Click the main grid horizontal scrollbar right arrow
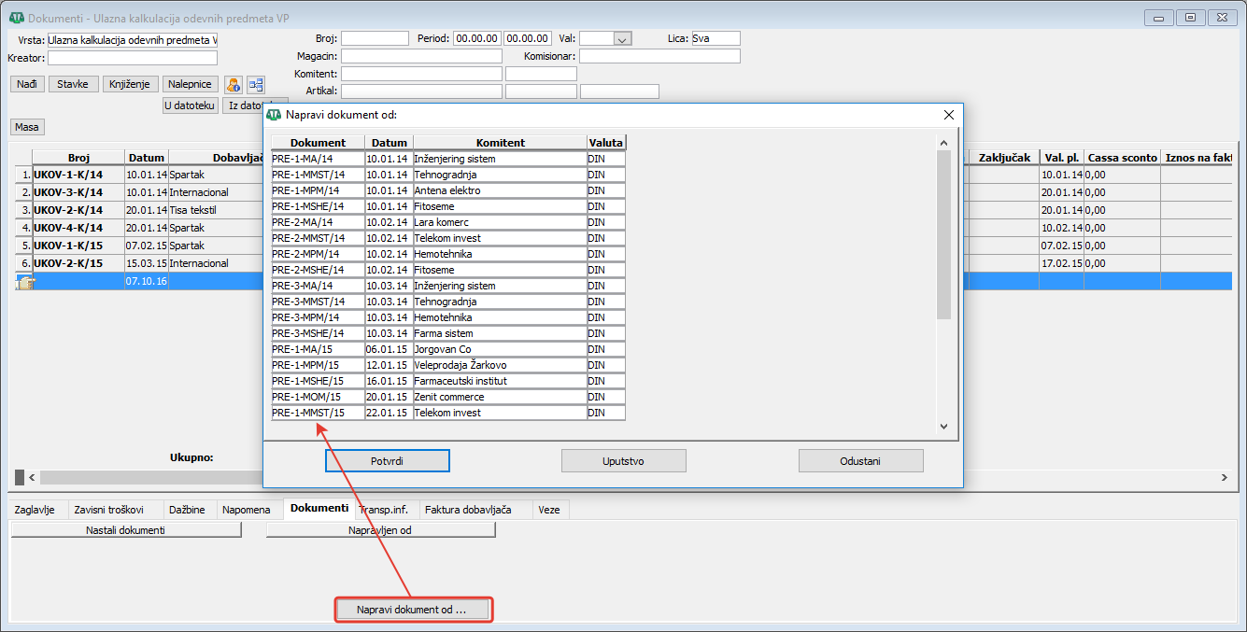 (x=1225, y=477)
